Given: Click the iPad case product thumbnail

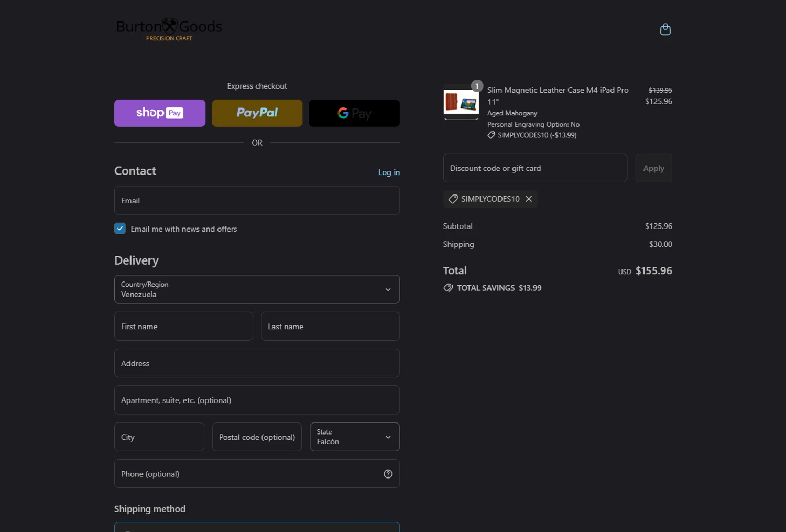Looking at the screenshot, I should click(x=461, y=102).
